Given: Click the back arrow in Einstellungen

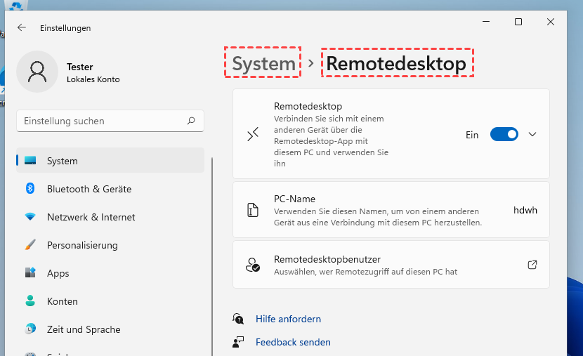Looking at the screenshot, I should point(22,28).
